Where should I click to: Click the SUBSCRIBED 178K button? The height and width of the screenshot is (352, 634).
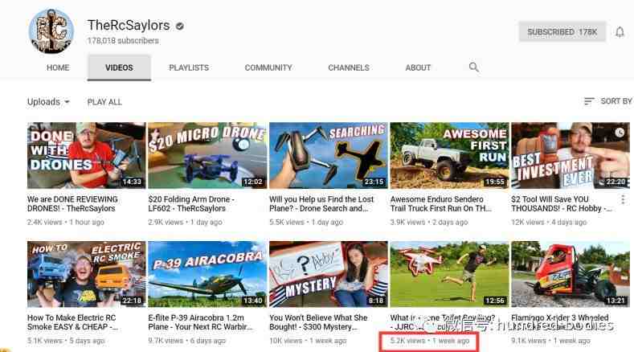click(562, 32)
